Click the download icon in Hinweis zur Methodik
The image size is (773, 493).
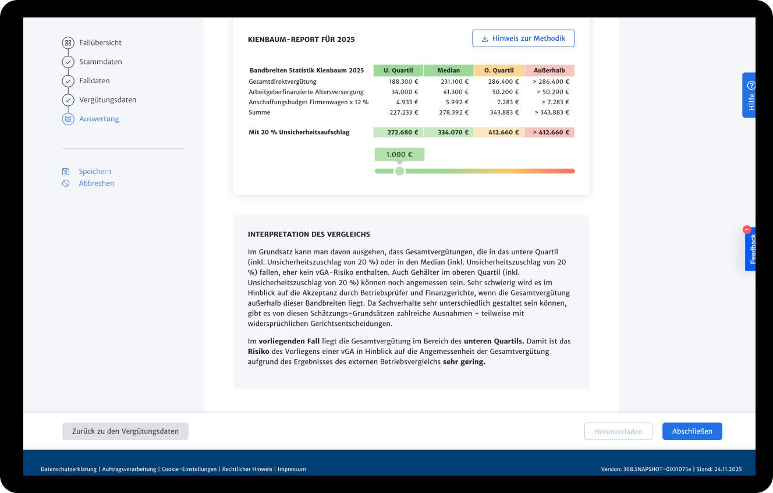484,39
